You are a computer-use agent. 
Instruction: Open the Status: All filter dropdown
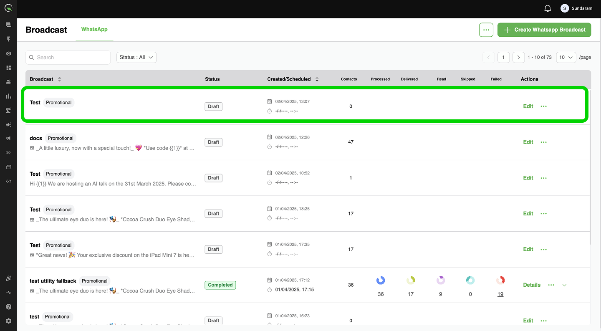point(136,57)
